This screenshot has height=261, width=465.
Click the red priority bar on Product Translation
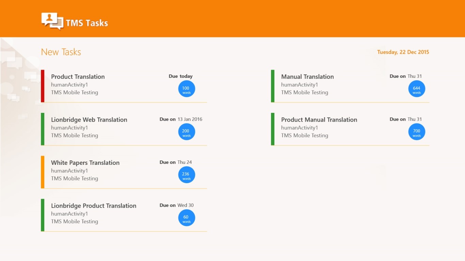click(43, 86)
